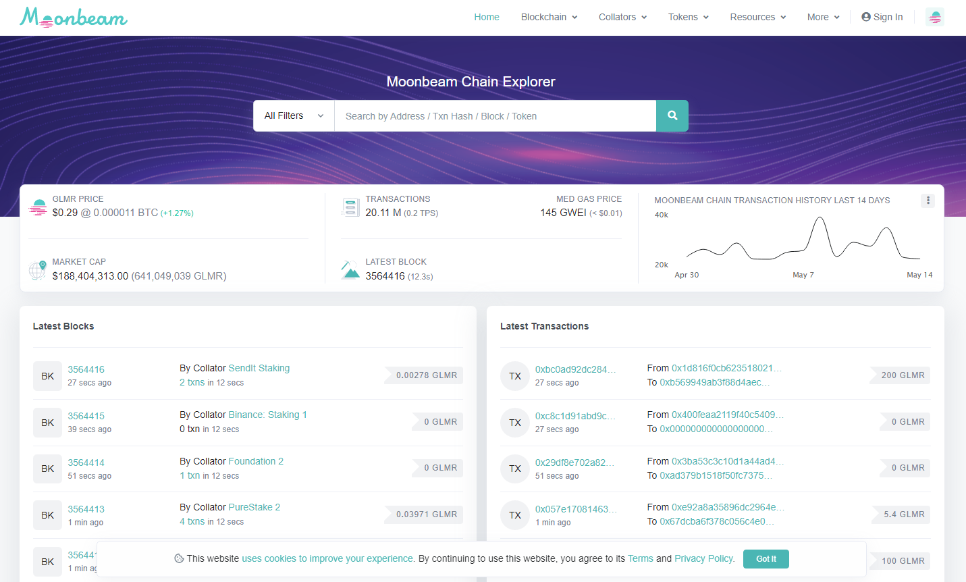Screen dimensions: 966x582
Task: Open the Privacy Policy link
Action: coord(704,558)
